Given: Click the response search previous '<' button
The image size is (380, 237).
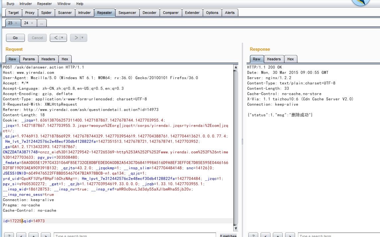Looking at the screenshot, I should [266, 236].
